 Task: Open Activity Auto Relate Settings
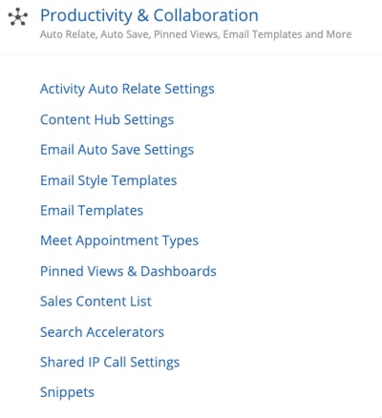tap(127, 89)
